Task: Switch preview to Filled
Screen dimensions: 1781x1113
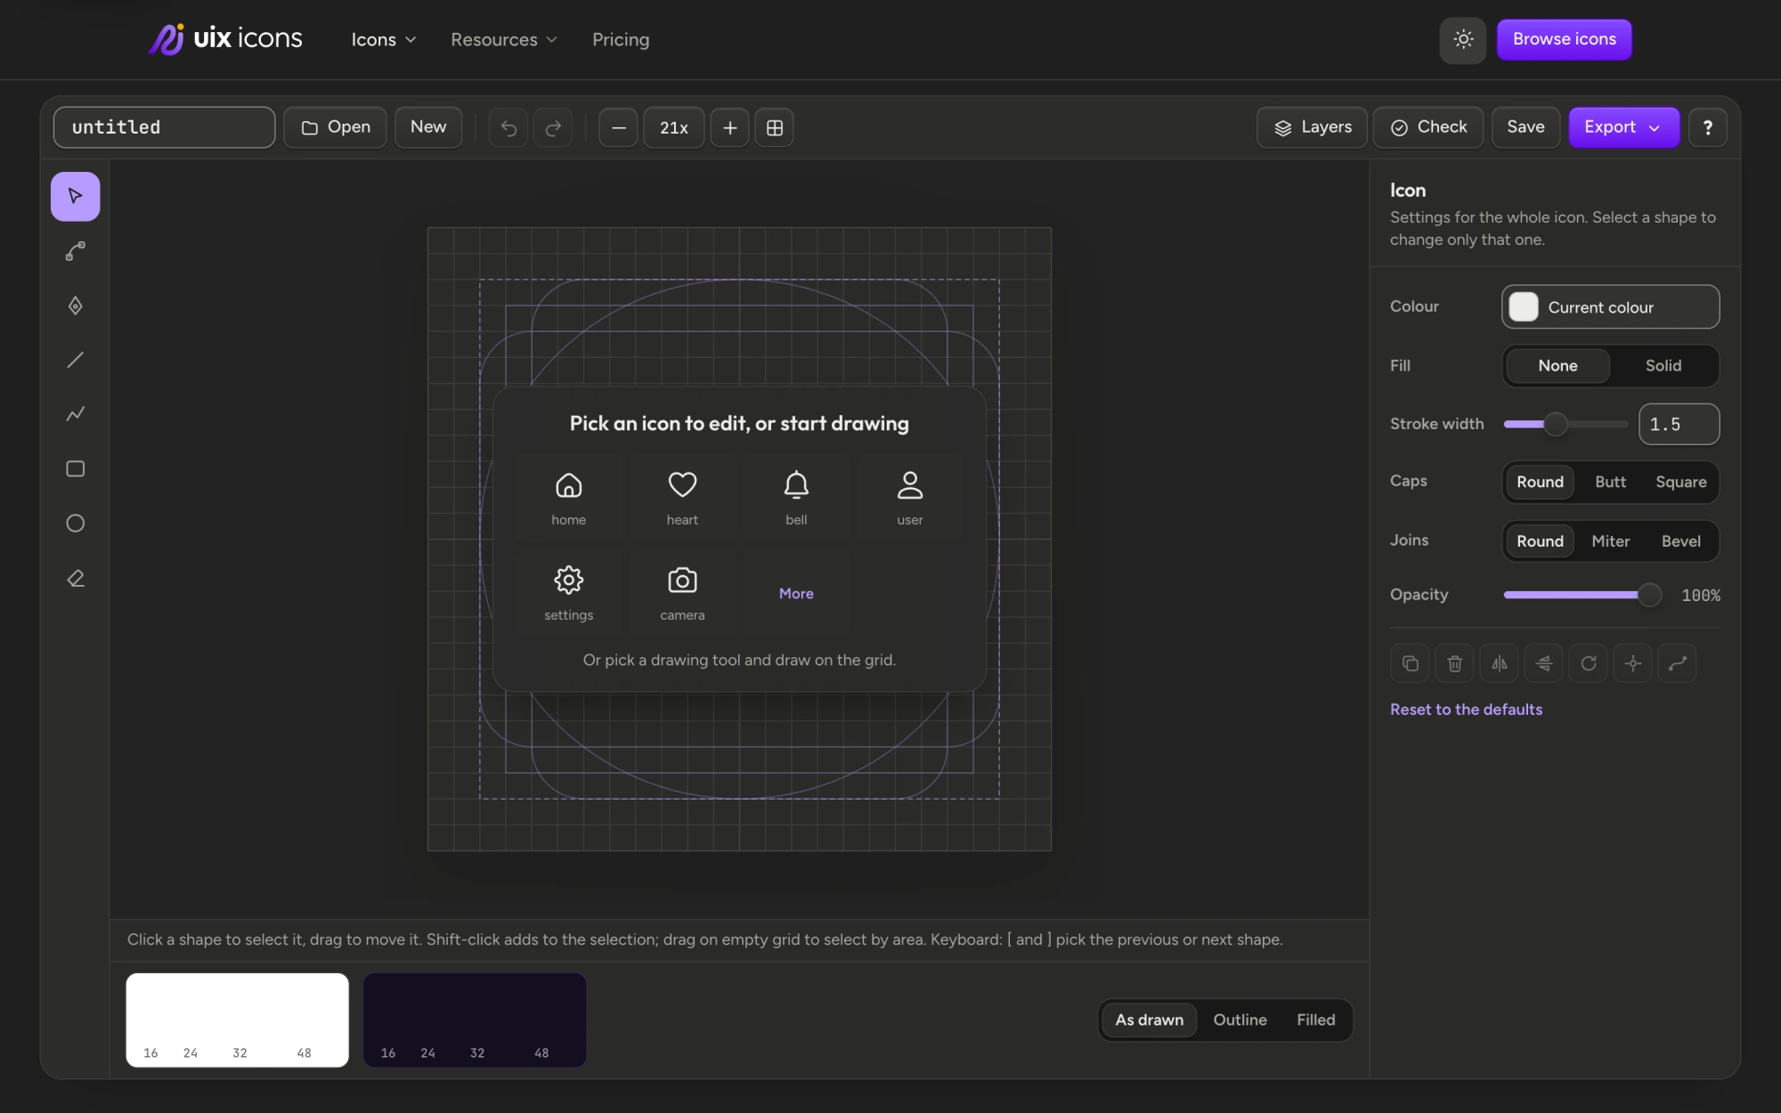Action: tap(1315, 1020)
